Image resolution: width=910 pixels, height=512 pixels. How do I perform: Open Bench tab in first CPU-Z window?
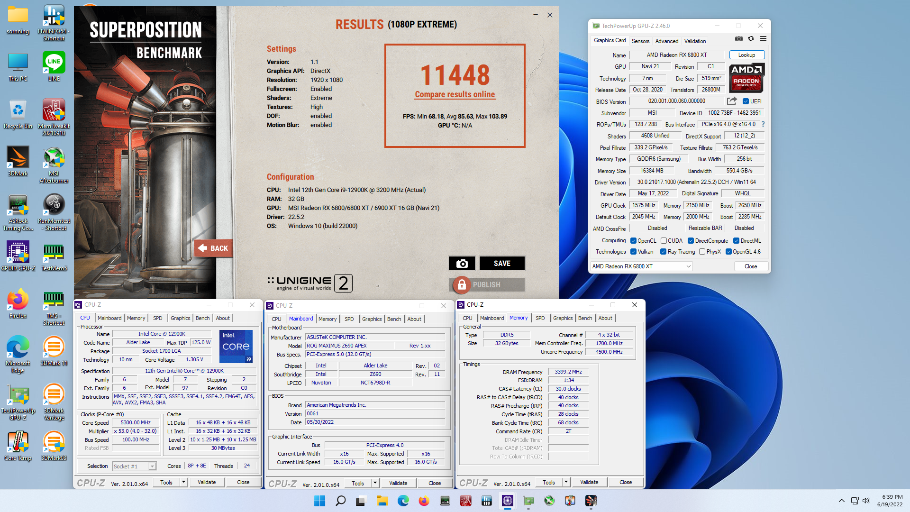pyautogui.click(x=202, y=318)
